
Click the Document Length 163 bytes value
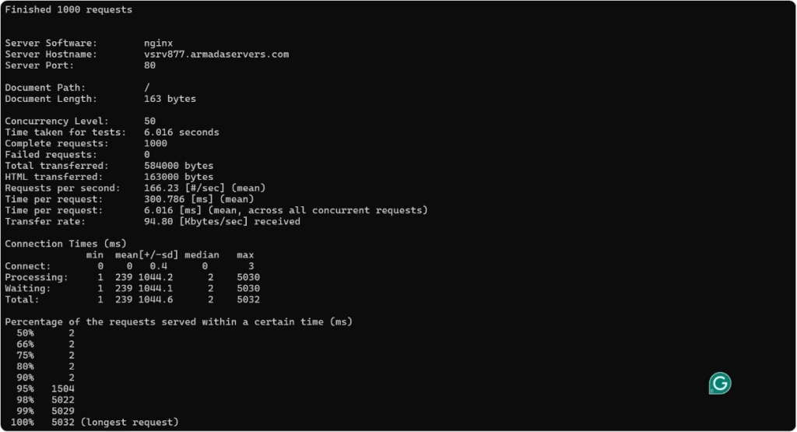(x=170, y=99)
